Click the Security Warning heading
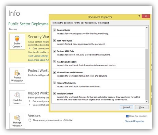Screen dimensions: 158x135 (x=38, y=37)
